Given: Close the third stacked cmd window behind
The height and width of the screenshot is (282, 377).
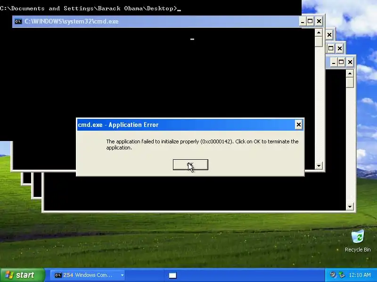Looking at the screenshot, I should click(x=339, y=48).
